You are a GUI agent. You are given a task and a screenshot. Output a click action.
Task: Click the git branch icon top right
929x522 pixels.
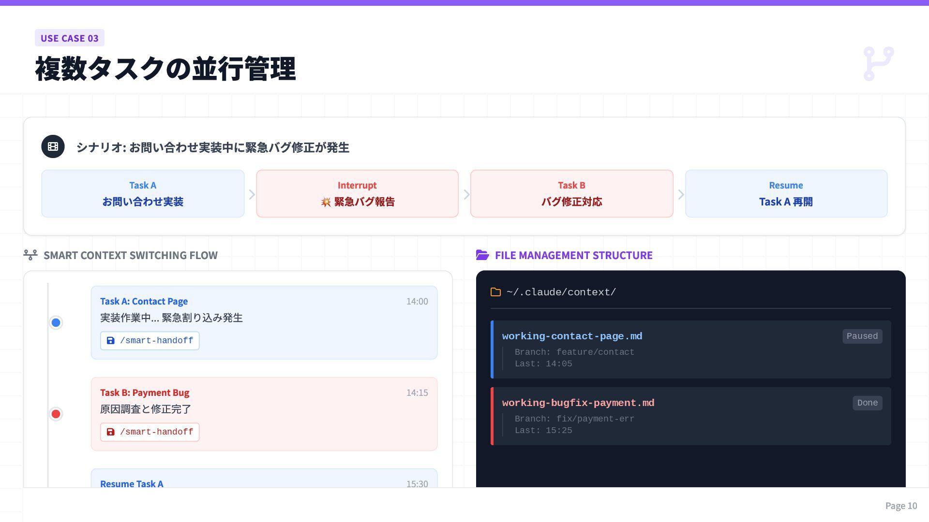(878, 64)
